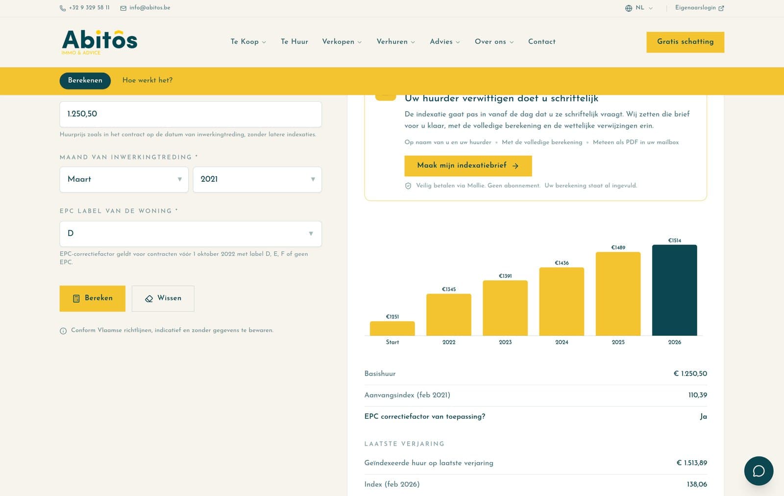Viewport: 784px width, 496px height.
Task: Click the rent price field showing 1.250,50
Action: pyautogui.click(x=191, y=114)
